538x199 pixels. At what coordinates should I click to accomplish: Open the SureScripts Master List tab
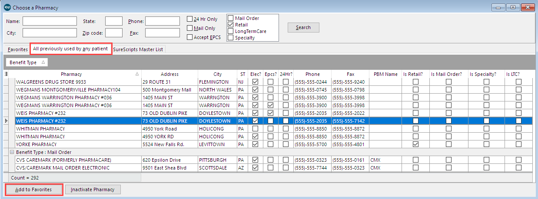pyautogui.click(x=138, y=49)
